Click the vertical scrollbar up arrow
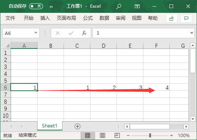197x140 pixels. [193, 45]
